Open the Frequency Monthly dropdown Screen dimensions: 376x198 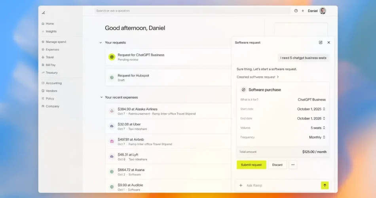(317, 137)
